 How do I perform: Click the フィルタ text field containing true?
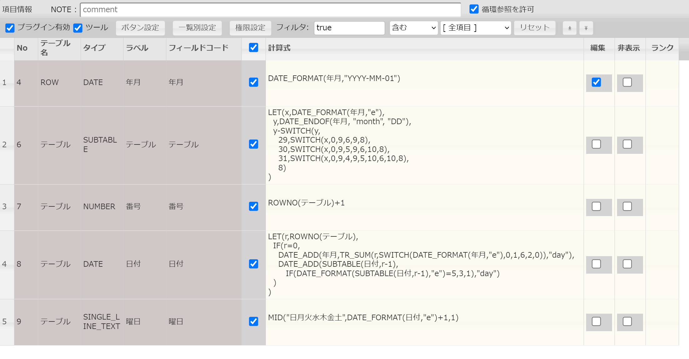(x=349, y=28)
